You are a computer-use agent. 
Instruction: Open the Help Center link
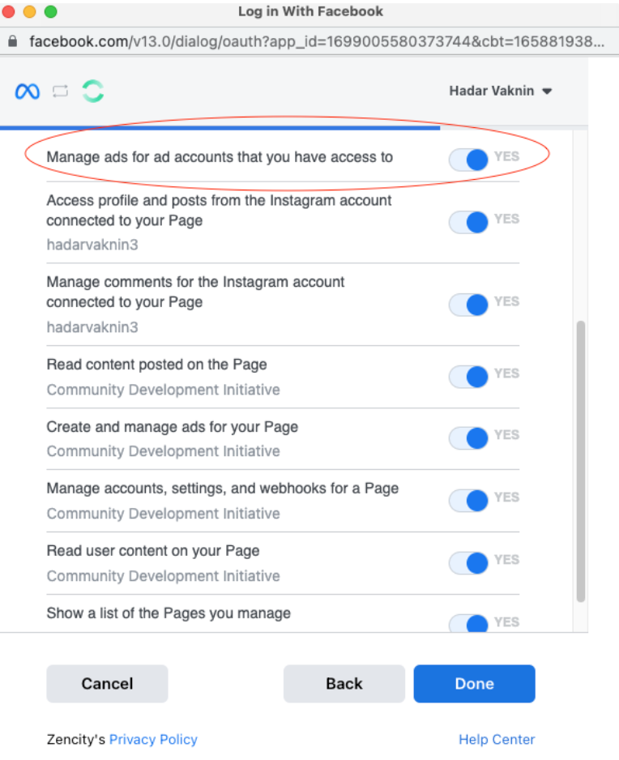pyautogui.click(x=497, y=739)
